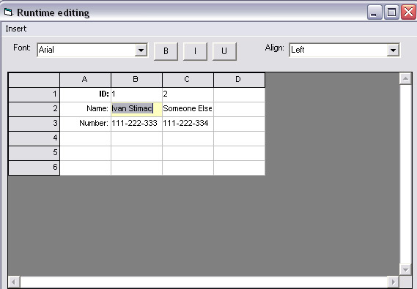Select column header A
The height and width of the screenshot is (289, 417).
(85, 80)
